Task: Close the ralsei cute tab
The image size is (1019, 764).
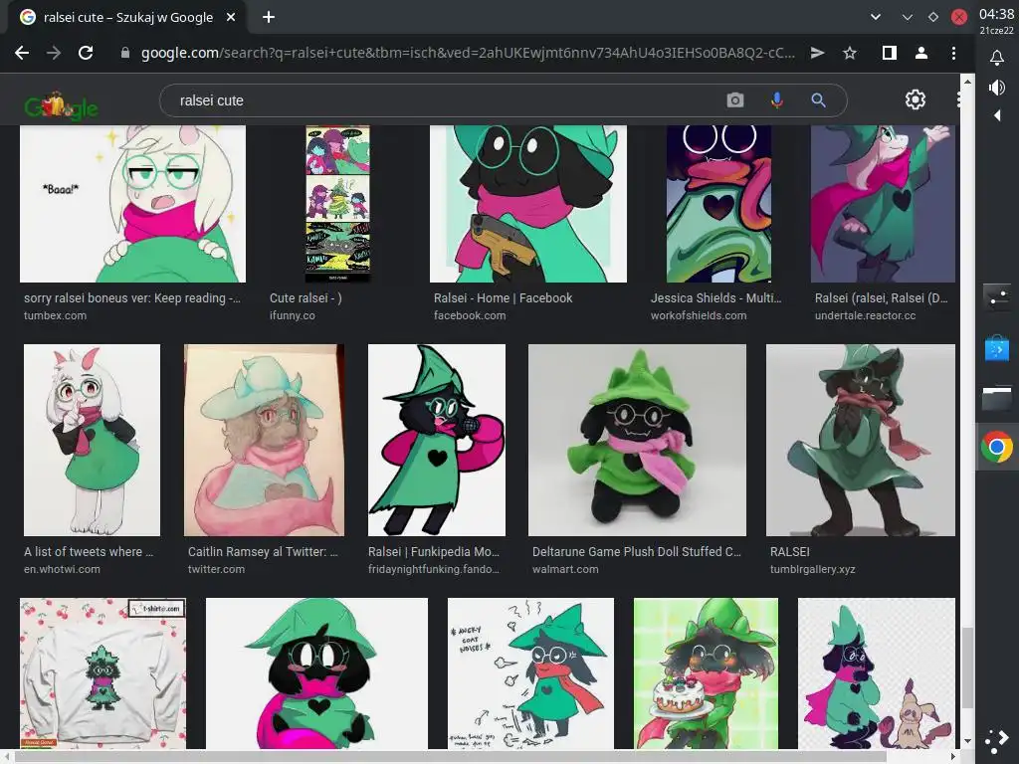Action: tap(231, 17)
